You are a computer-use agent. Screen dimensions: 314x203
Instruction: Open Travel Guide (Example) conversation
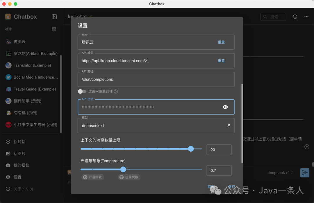pyautogui.click(x=32, y=89)
